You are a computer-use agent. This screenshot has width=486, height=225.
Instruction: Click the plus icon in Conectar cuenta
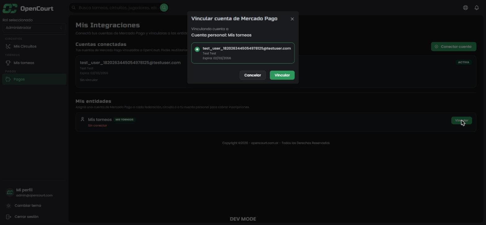(x=436, y=47)
